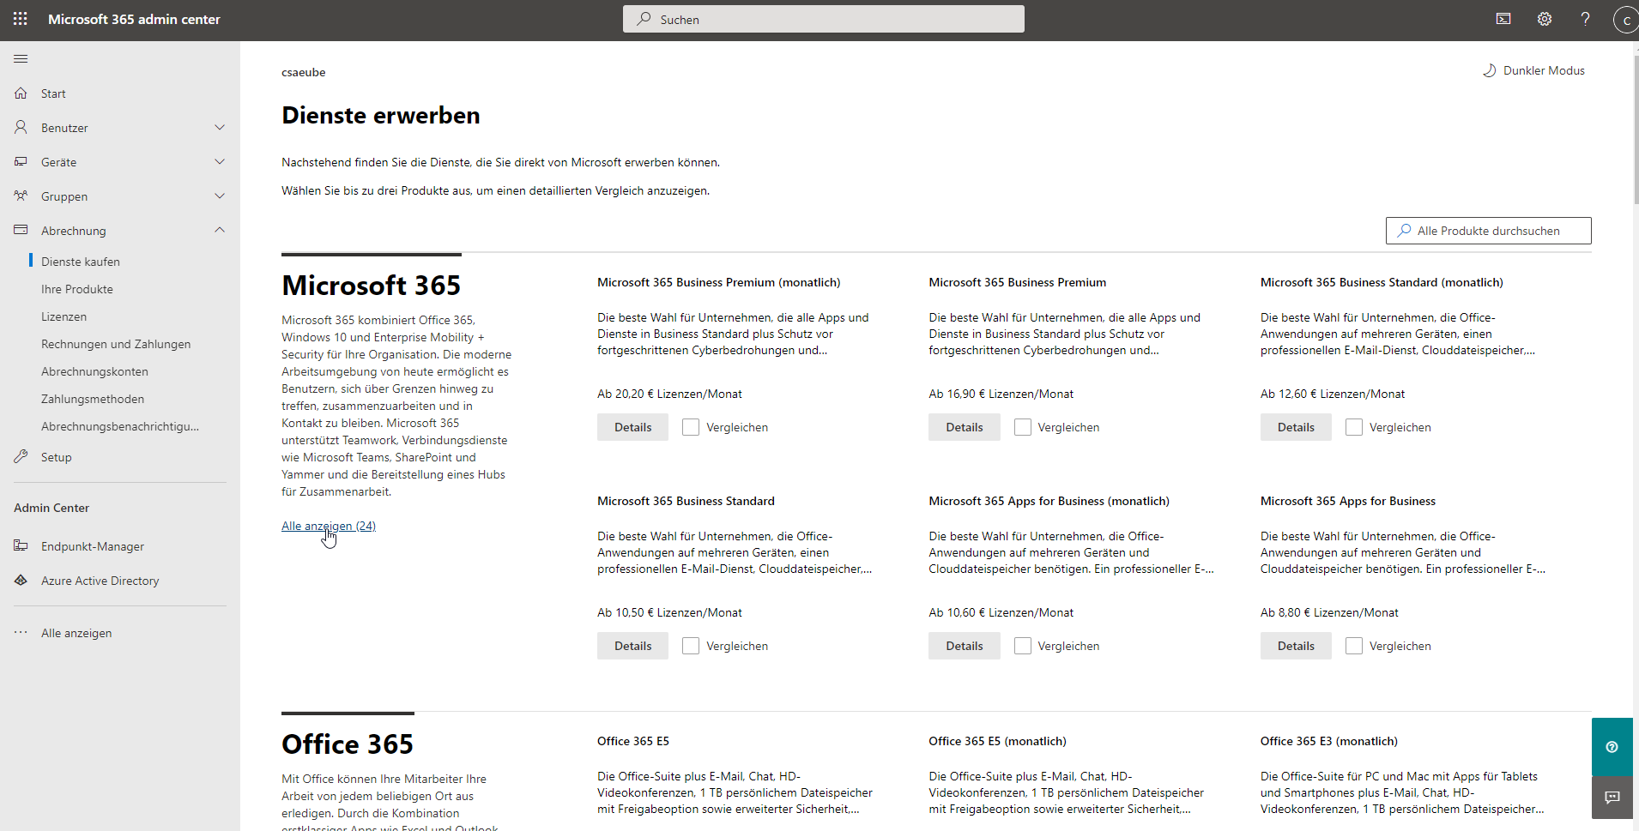Image resolution: width=1639 pixels, height=831 pixels.
Task: Open Abrechnungskonten page
Action: (x=94, y=371)
